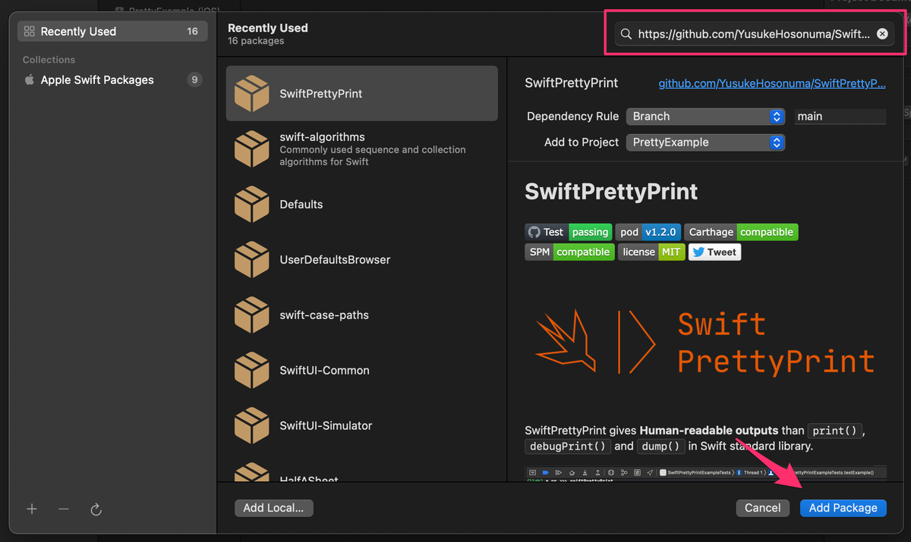The height and width of the screenshot is (542, 911).
Task: Open the Add Local... option
Action: coord(273,508)
